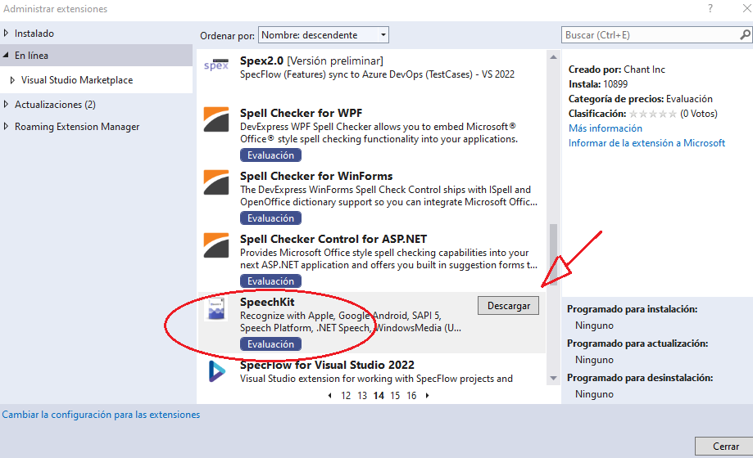Click the Spex2.0 extension icon
Image resolution: width=753 pixels, height=458 pixels.
(216, 65)
